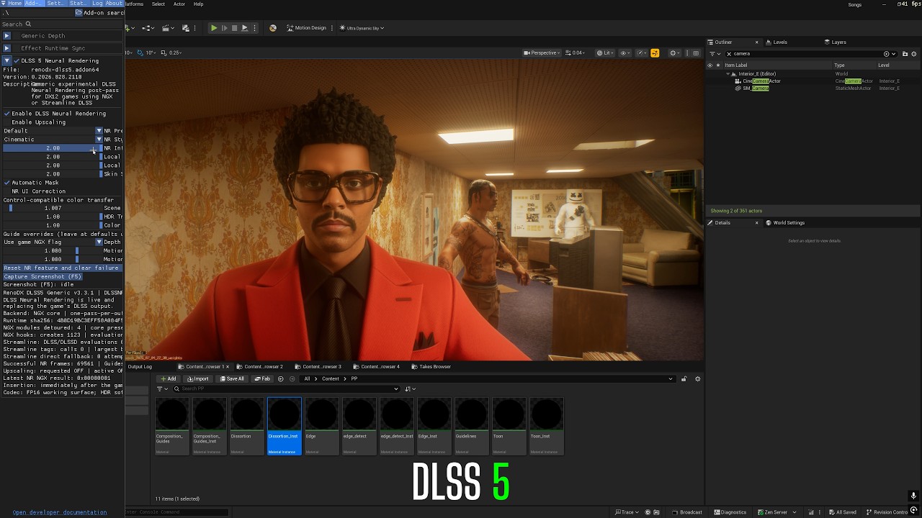The image size is (922, 518).
Task: Click the Add button in Content Browser
Action: [169, 379]
